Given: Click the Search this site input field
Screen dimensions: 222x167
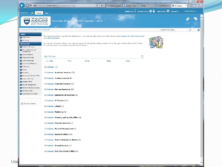Looking at the screenshot, I should click(174, 30).
